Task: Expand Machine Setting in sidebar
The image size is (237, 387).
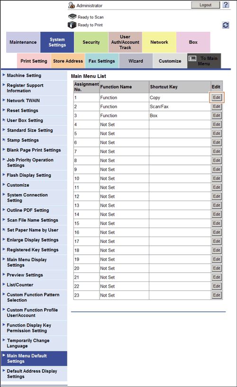Action: tap(34, 76)
